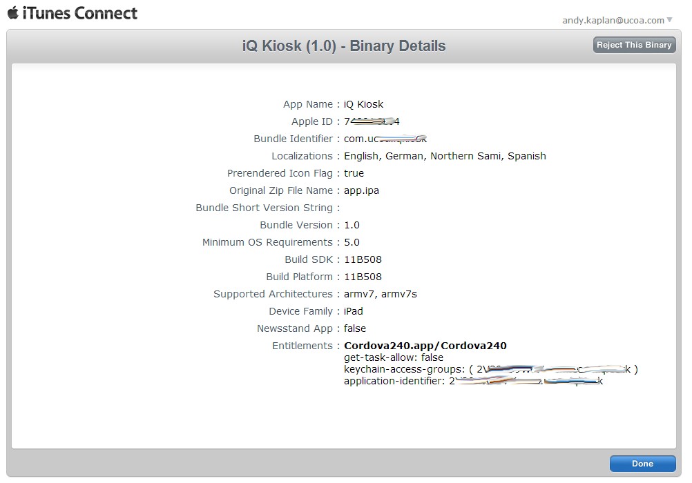Click the Reject This Binary button
This screenshot has height=483, width=692.
634,45
